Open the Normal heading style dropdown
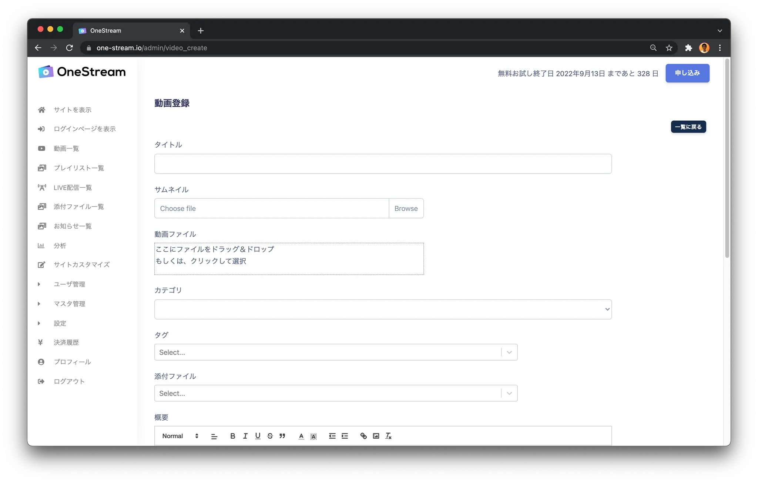 pyautogui.click(x=180, y=436)
